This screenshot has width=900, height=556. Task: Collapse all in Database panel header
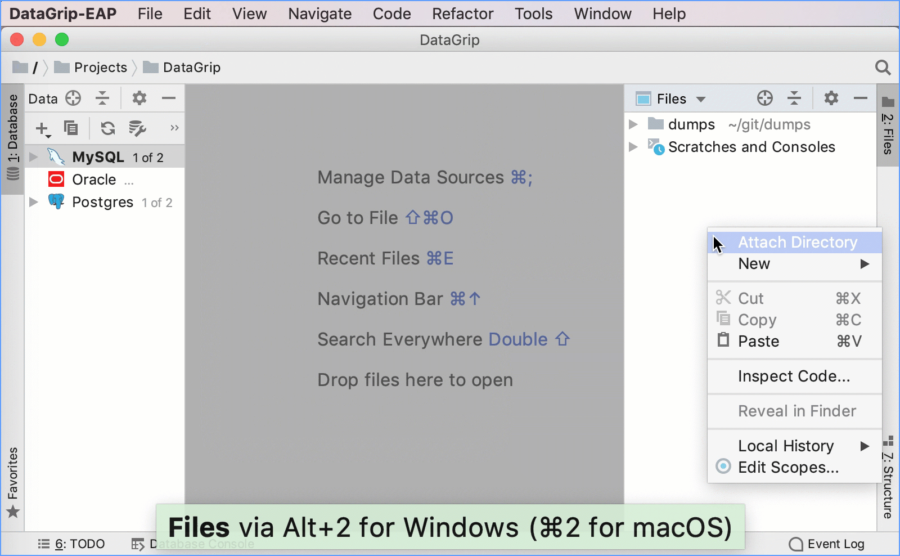pyautogui.click(x=102, y=98)
